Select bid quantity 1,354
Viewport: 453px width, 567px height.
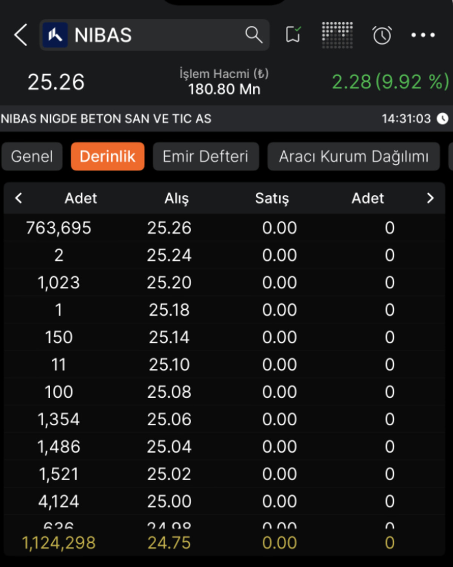pyautogui.click(x=59, y=419)
